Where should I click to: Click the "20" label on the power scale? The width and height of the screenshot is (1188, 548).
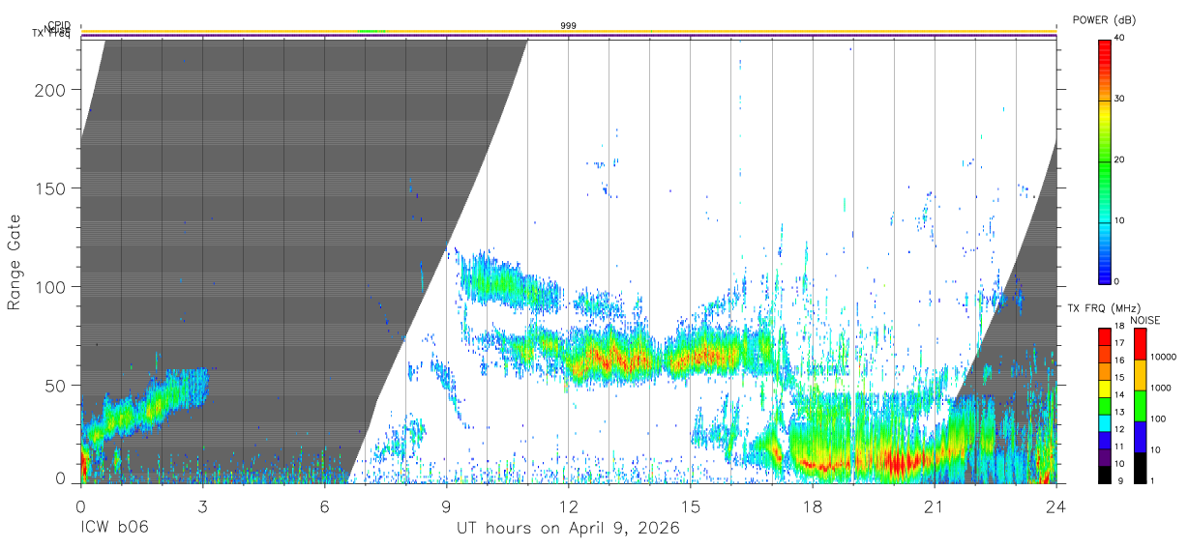click(x=1120, y=159)
